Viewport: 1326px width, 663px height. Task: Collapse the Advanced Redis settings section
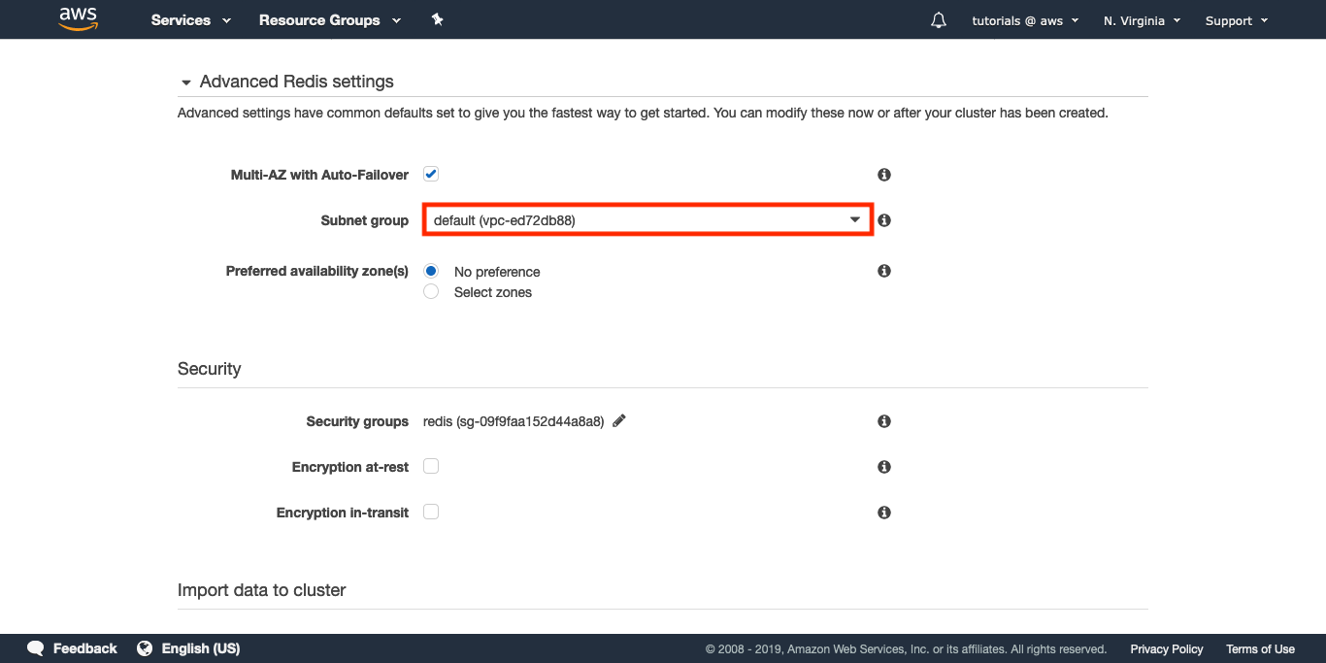(x=186, y=83)
